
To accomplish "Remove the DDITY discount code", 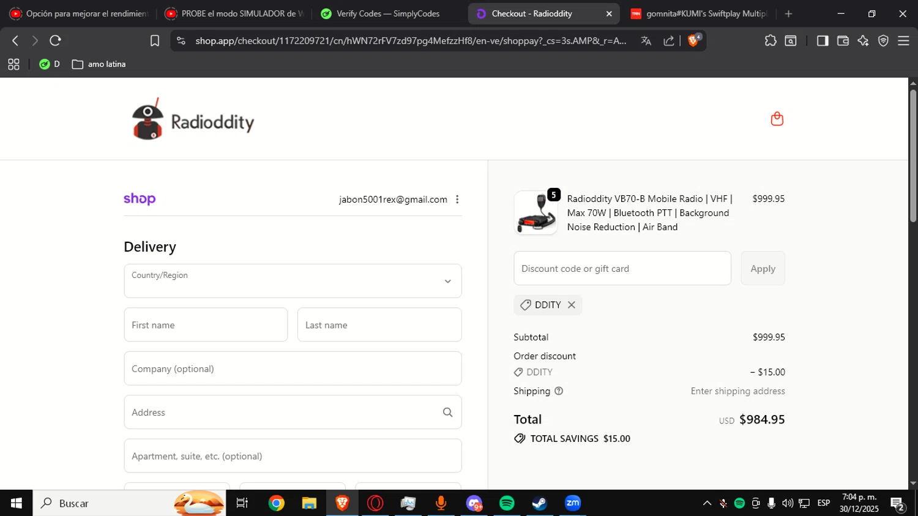I will coord(572,305).
